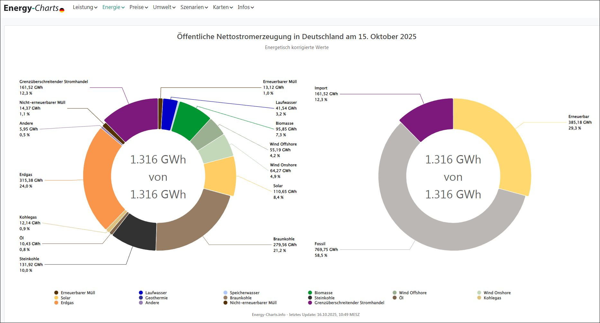Toggle Erneuerbarer Müll legend dot
600x323 pixels.
56,293
